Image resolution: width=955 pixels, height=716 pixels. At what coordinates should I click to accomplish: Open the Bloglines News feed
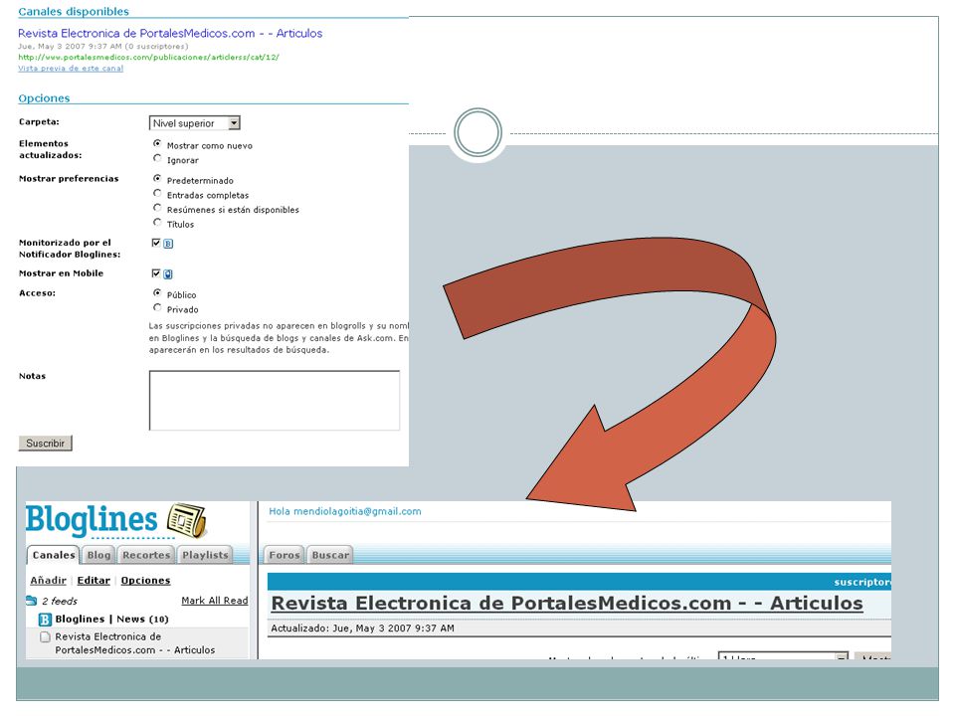coord(111,620)
